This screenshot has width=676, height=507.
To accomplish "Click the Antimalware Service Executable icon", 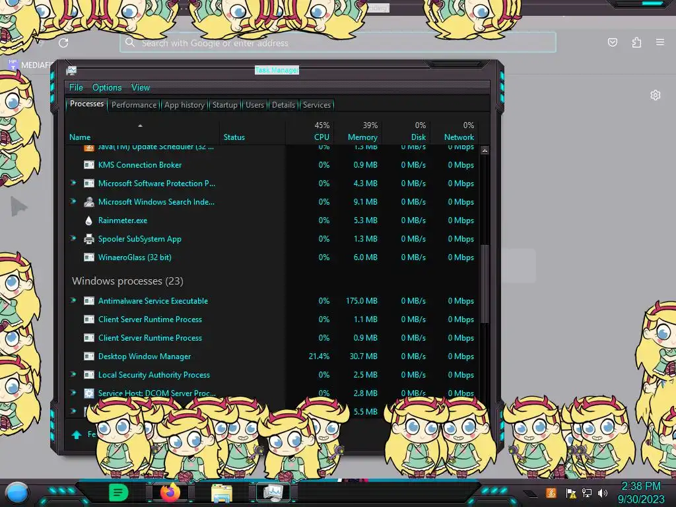I will coord(89,301).
